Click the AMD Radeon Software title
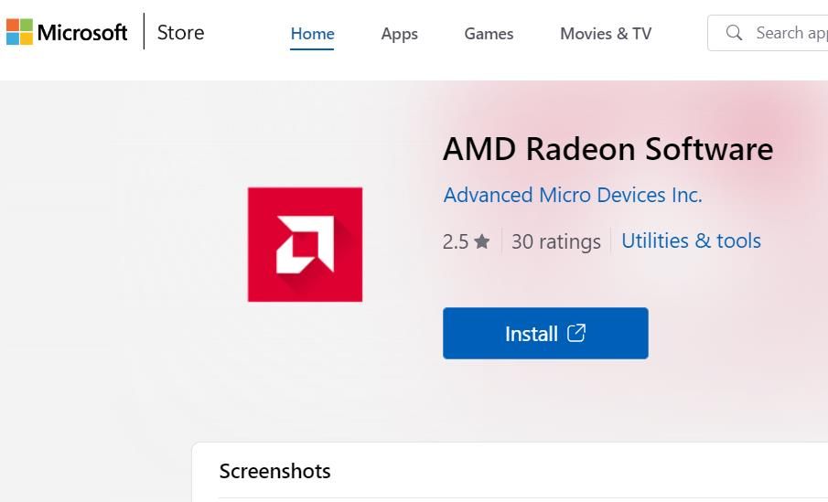This screenshot has width=828, height=502. 608,149
